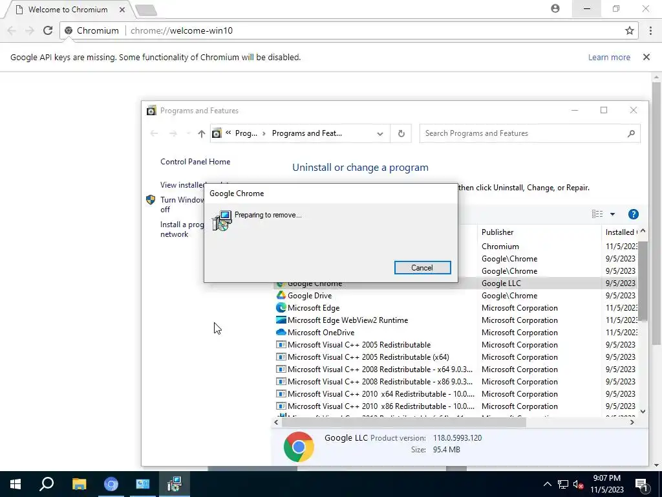Click the Microsoft Edge icon in list
This screenshot has height=497, width=662.
click(x=281, y=307)
